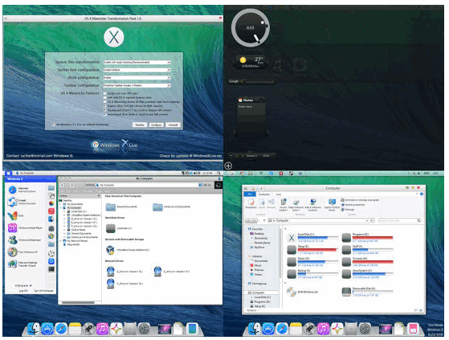Open App Store in the bottom-left dock
Screen dimensions: 449x340
47,329
